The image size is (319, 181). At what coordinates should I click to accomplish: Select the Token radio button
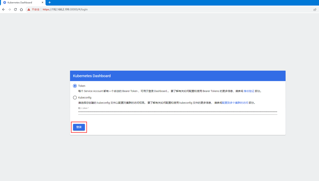75,86
